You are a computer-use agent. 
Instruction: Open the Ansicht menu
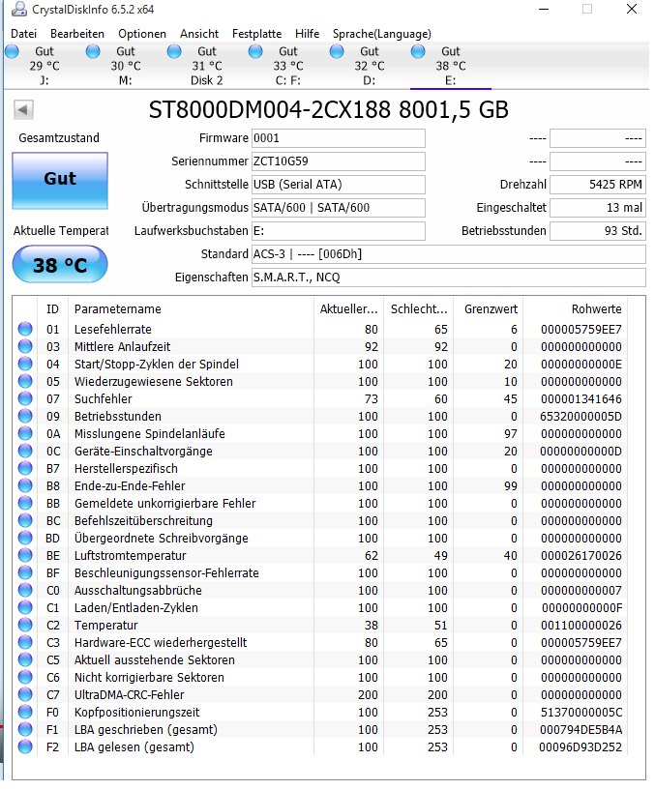click(x=199, y=34)
